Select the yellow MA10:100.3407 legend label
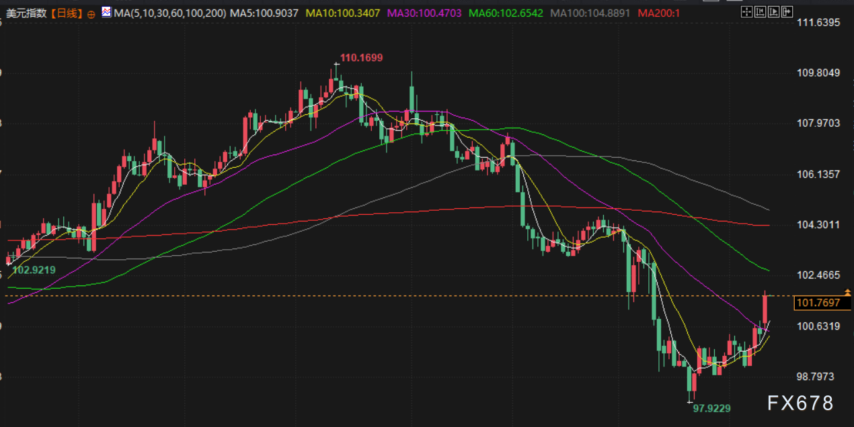Screen dimensions: 854x427 pos(342,13)
